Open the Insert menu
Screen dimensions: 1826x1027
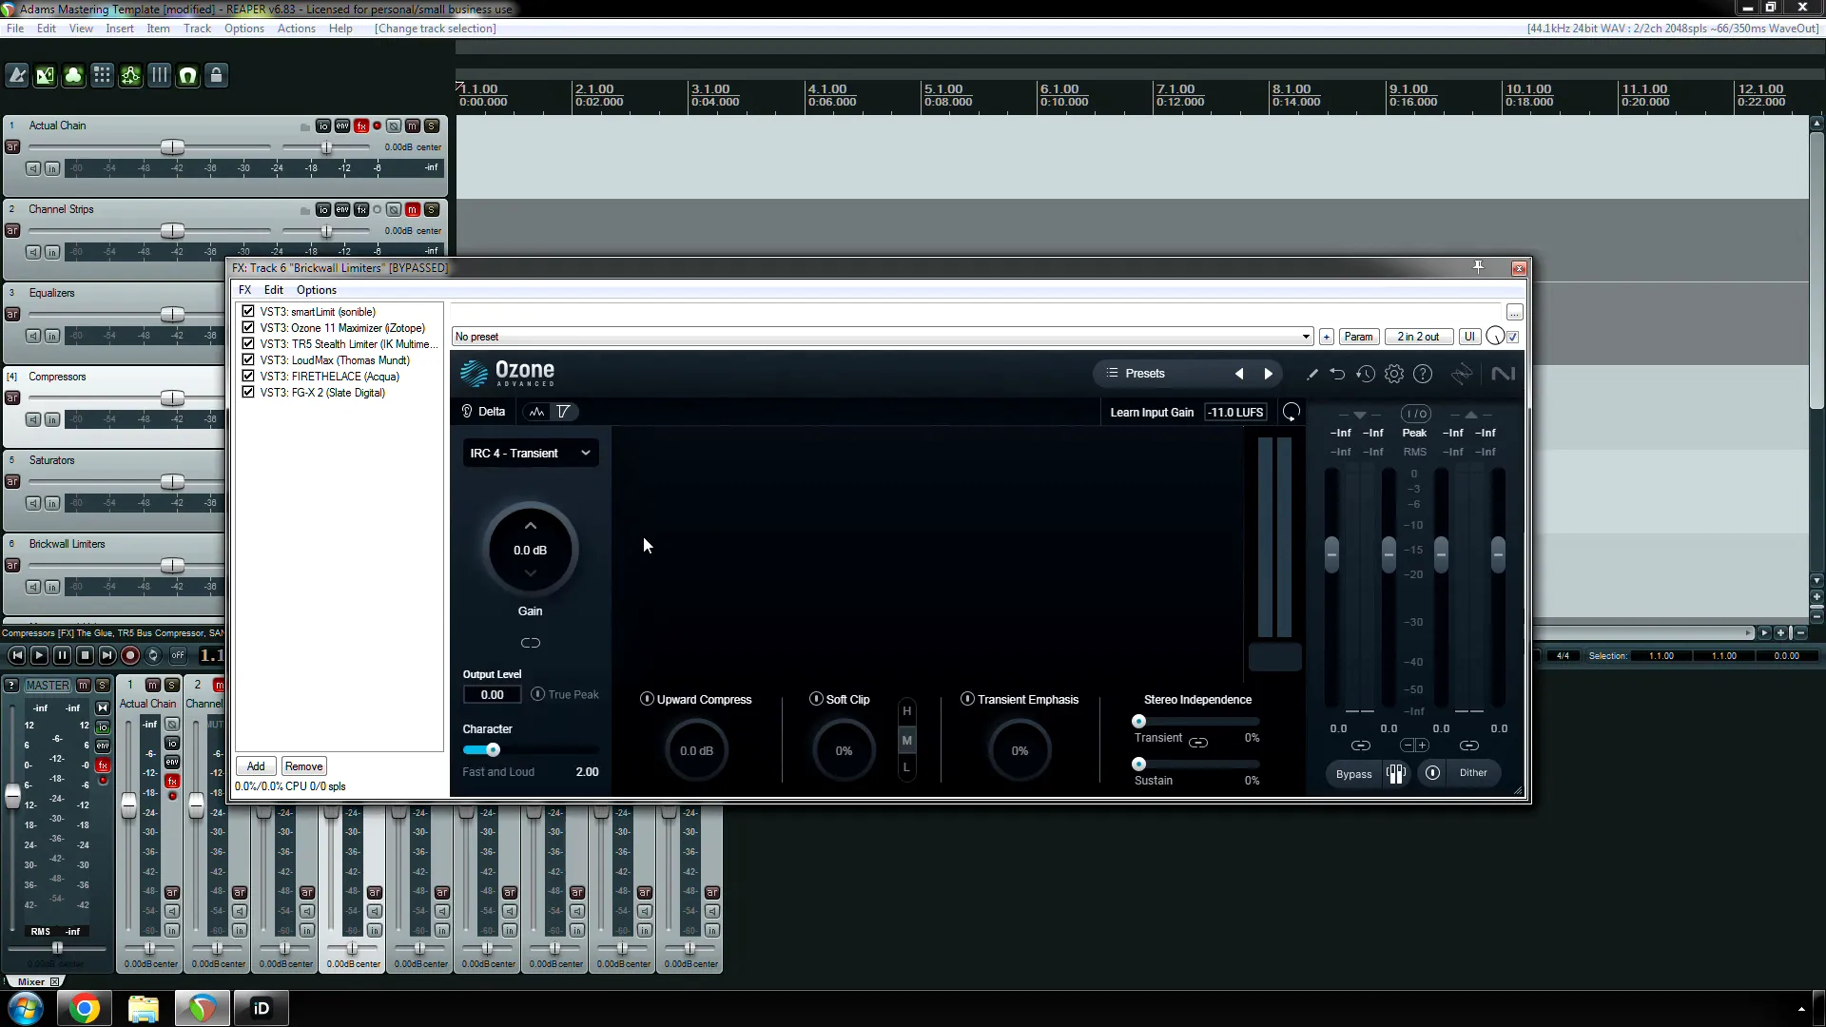pos(120,29)
